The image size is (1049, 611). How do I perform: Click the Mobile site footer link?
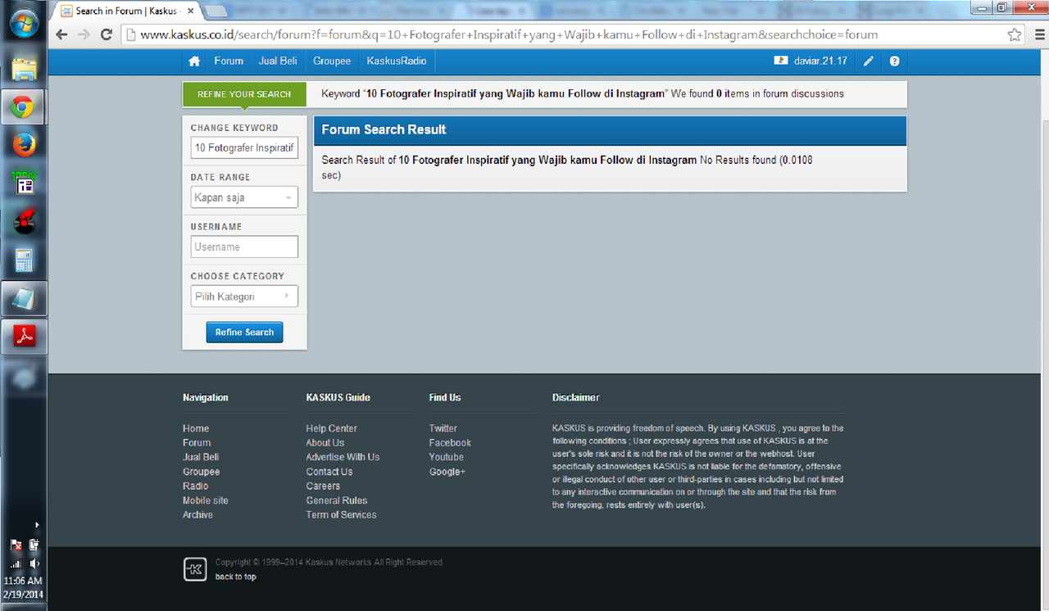click(x=206, y=500)
